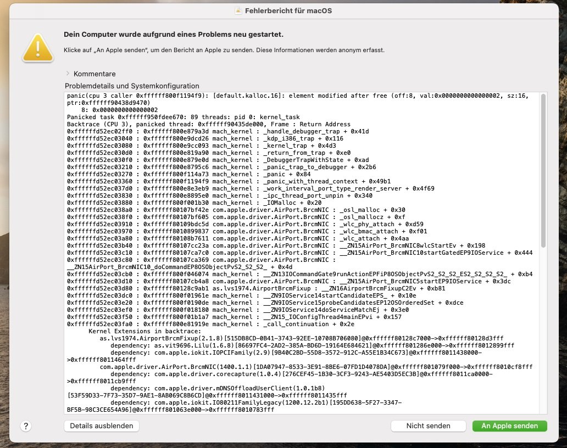Click the '_panic_with_thread_context + 0x49b1' line
Screen dimensions: 567x448
coord(229,181)
